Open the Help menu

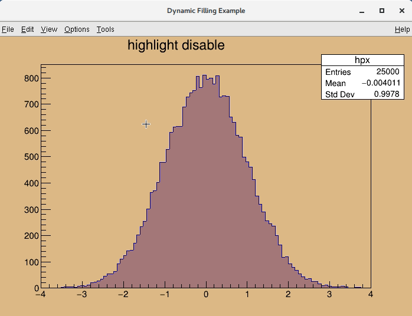[x=402, y=29]
